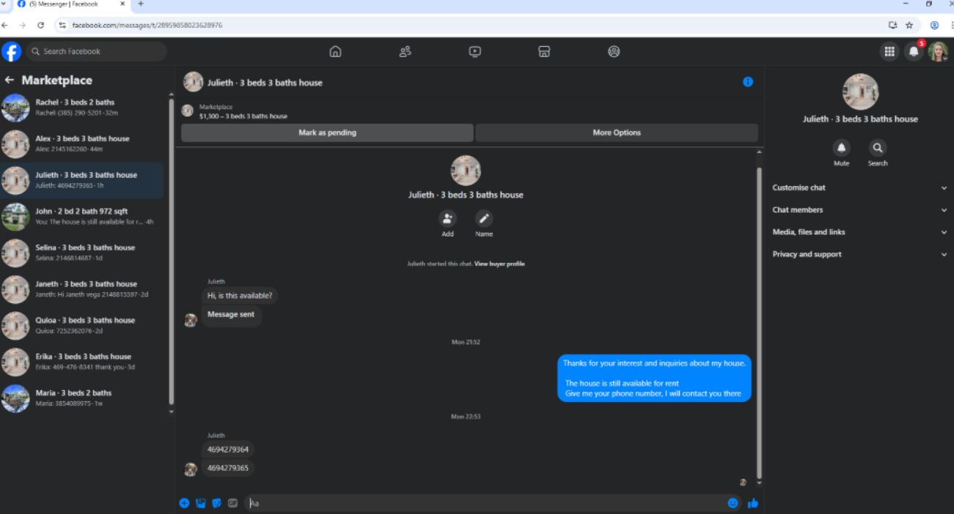Viewport: 954px width, 514px height.
Task: Select the Messenger | Facebook browser tab
Action: 73,4
